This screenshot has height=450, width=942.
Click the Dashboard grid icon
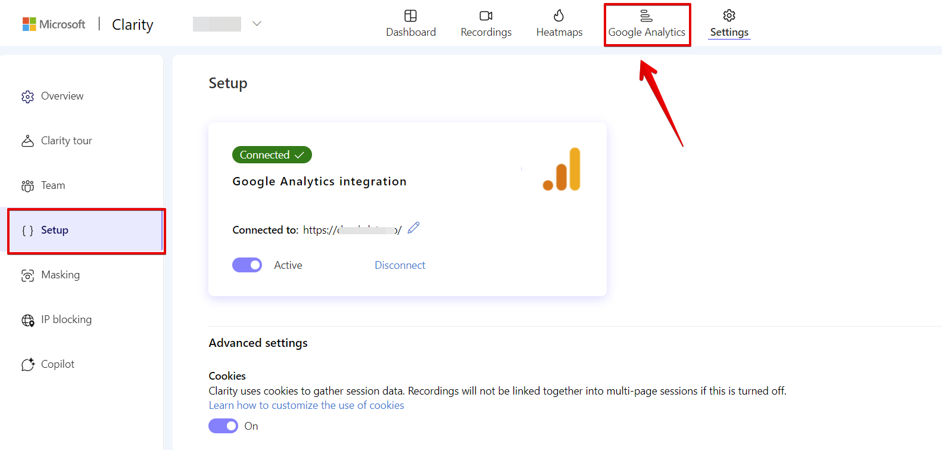tap(410, 15)
